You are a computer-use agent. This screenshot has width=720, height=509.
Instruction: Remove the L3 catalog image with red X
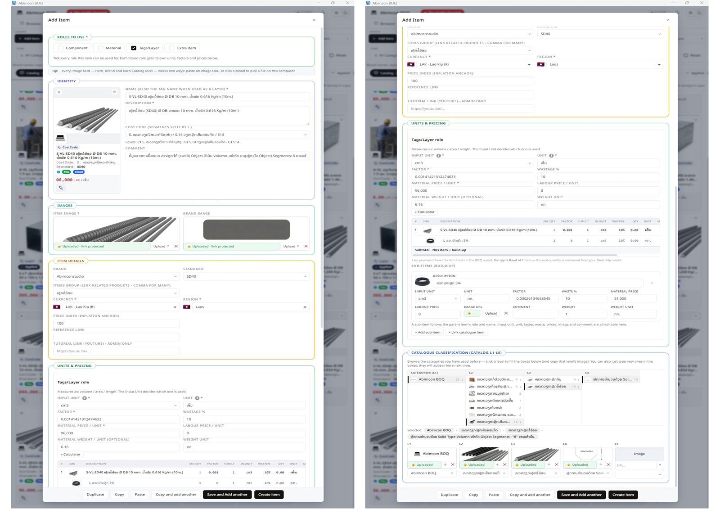(x=557, y=465)
